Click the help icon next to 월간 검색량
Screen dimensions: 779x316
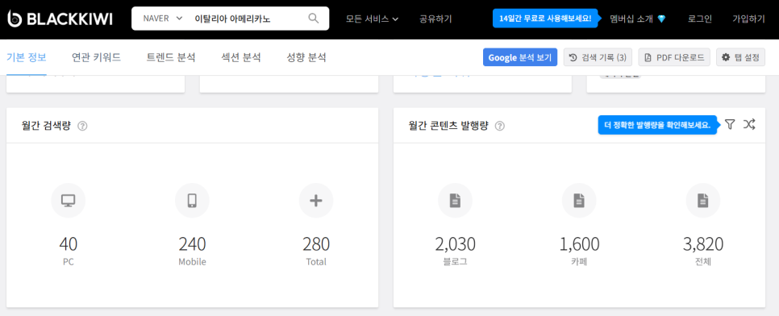[x=82, y=126]
